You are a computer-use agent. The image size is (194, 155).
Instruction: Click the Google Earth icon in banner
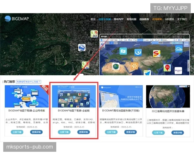tap(82, 47)
